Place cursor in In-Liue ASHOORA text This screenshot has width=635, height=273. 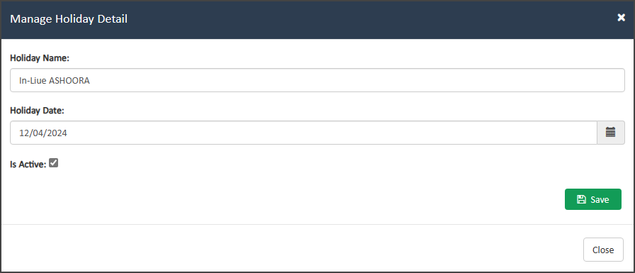(x=55, y=81)
